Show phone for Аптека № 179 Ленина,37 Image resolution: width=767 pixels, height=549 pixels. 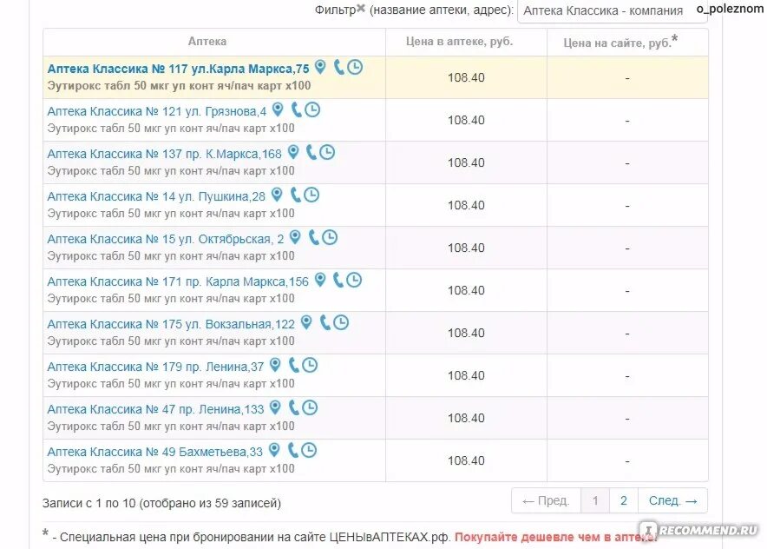click(293, 365)
